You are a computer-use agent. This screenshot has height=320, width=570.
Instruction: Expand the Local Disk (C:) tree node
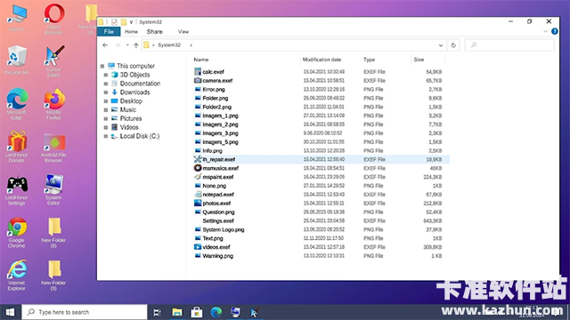click(106, 136)
